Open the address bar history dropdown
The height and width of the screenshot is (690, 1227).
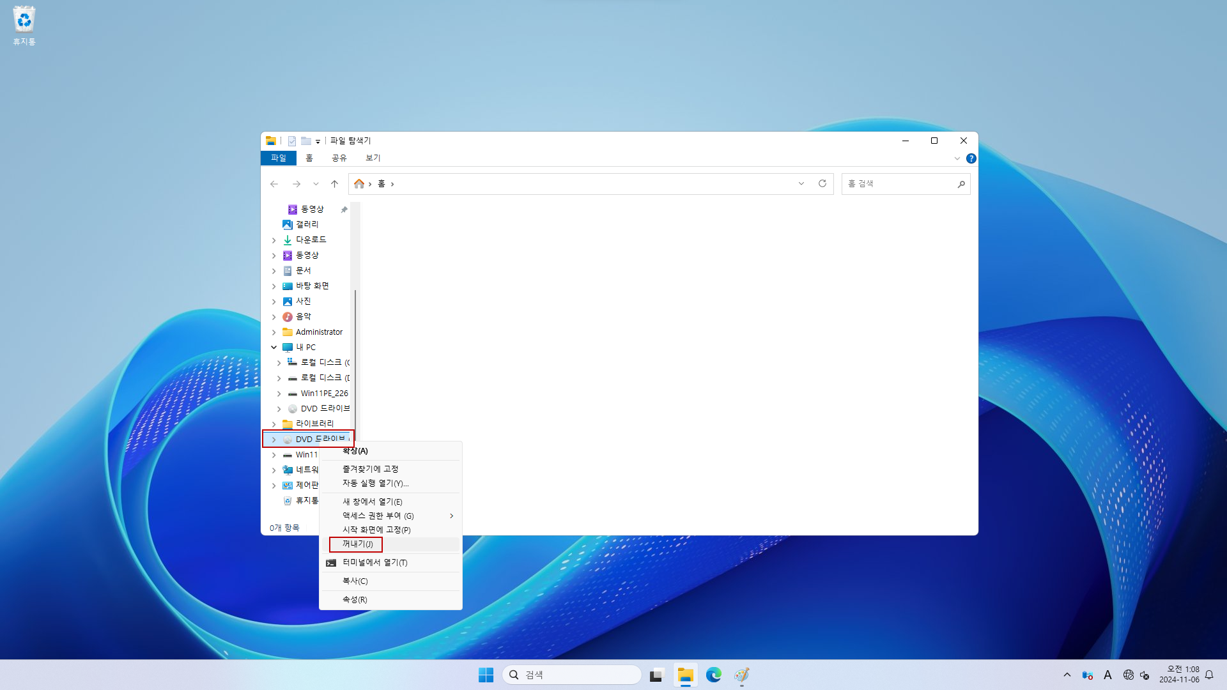click(801, 184)
